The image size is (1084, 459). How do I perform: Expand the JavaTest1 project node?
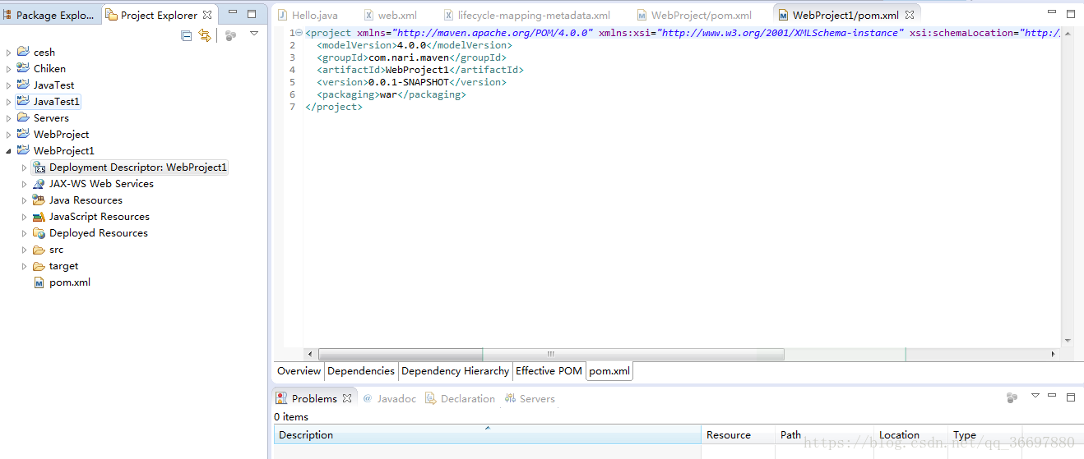point(9,102)
